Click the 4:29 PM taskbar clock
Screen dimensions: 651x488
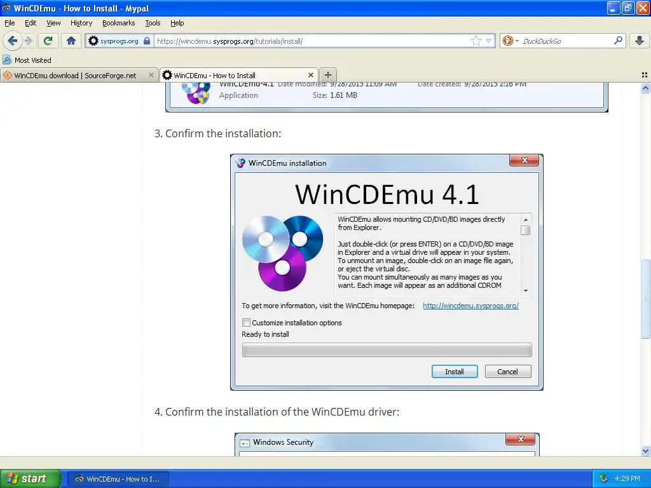pos(627,478)
